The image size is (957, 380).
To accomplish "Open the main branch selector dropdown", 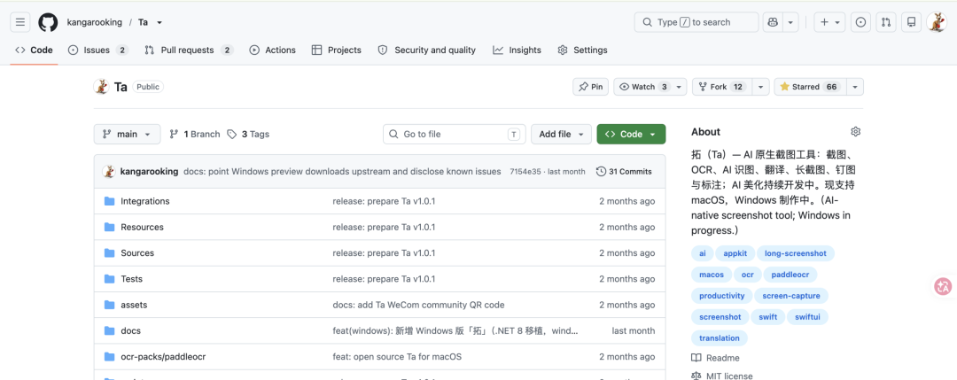I will 127,134.
